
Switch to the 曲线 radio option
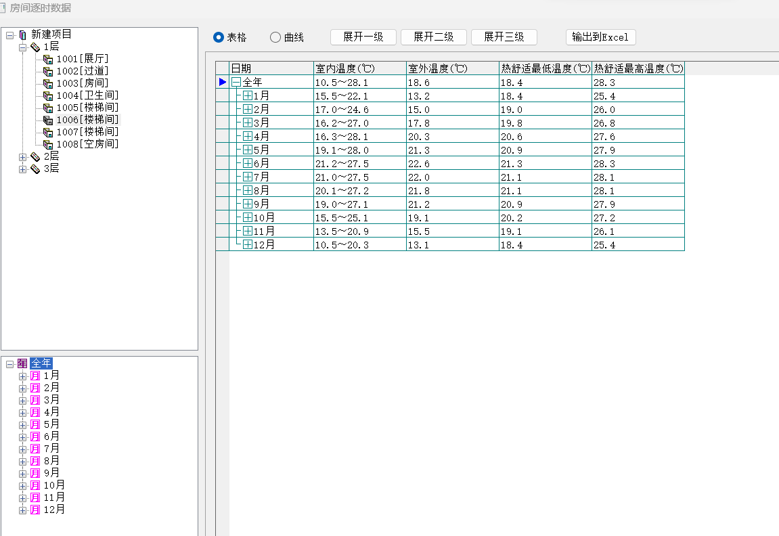(275, 37)
